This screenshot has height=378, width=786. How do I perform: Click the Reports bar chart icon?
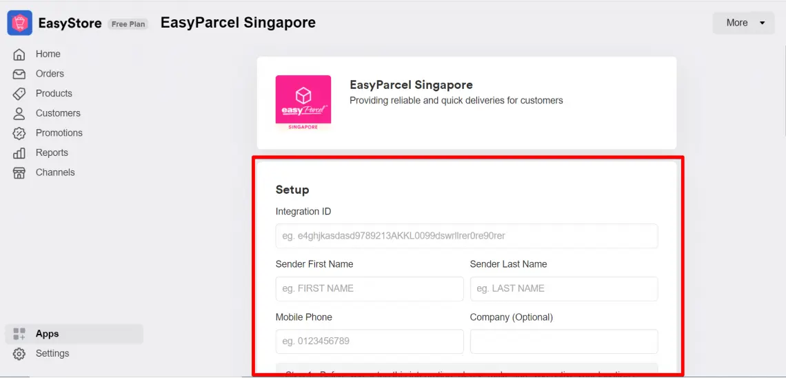click(19, 153)
